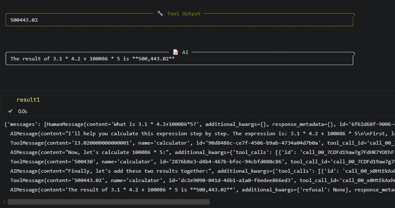Click the AI panel heading label

(x=185, y=52)
